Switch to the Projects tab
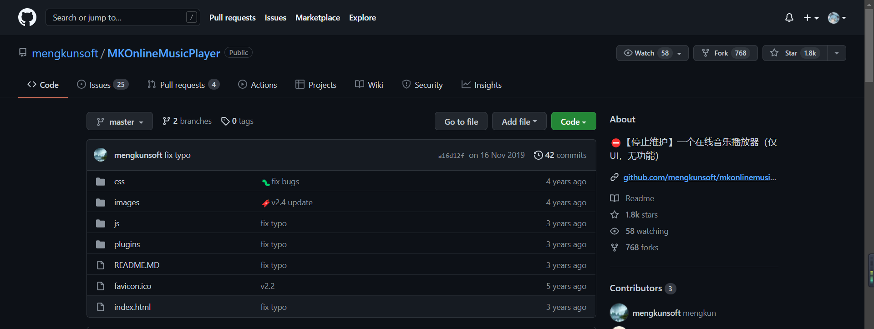 316,85
